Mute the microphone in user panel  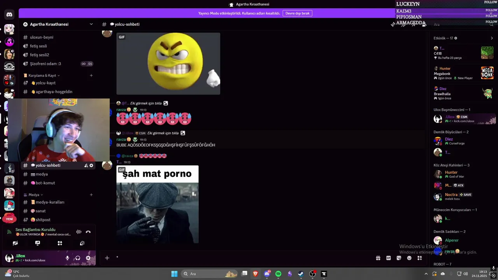(67, 258)
